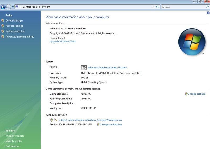Click the Refresh button beside address bar
This screenshot has height=149, width=210.
tap(157, 7)
